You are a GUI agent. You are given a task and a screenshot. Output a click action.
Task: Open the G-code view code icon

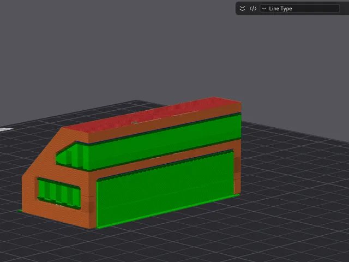253,9
